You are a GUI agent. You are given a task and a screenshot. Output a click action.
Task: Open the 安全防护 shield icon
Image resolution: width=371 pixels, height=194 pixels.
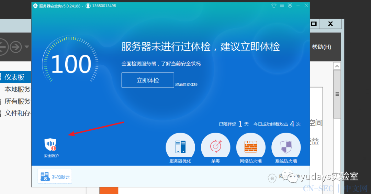tap(50, 145)
